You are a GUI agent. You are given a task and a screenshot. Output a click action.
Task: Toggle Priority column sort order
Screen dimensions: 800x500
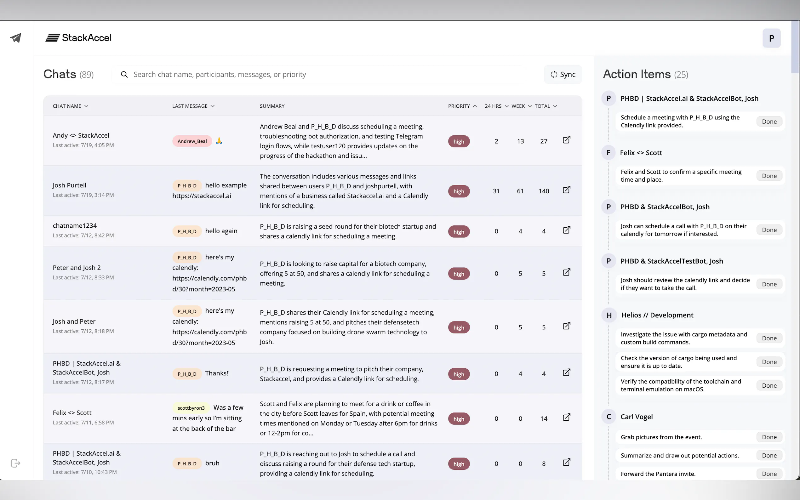click(x=462, y=106)
